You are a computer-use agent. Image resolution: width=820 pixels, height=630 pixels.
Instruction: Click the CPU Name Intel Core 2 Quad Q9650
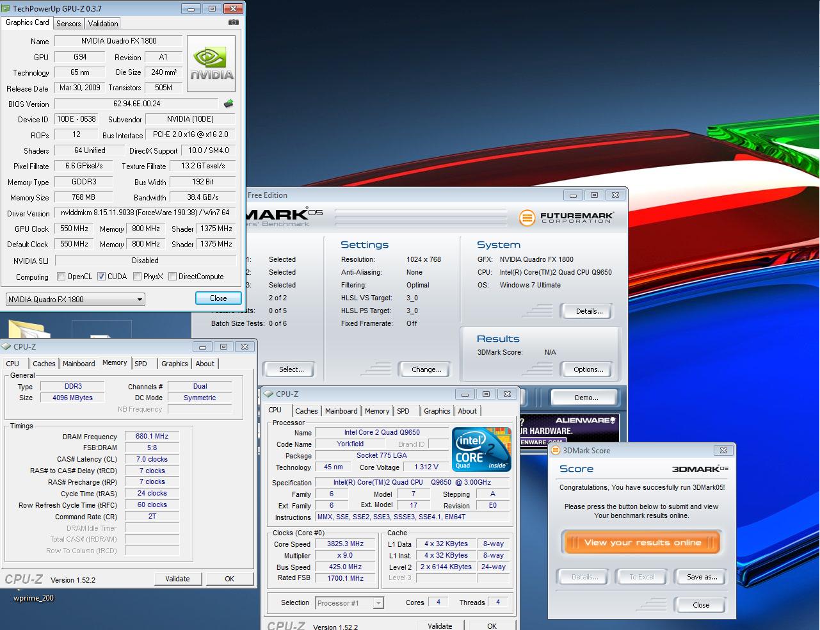click(382, 432)
